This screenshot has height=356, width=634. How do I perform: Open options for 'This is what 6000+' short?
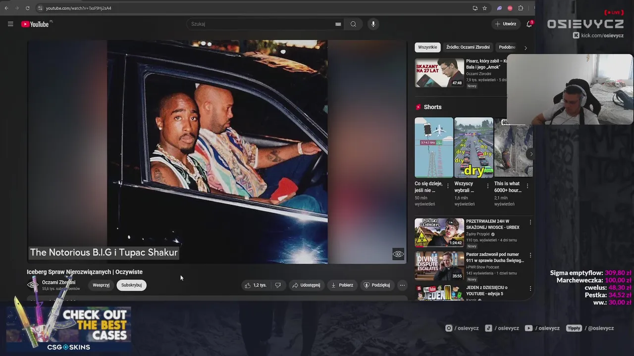tap(527, 186)
